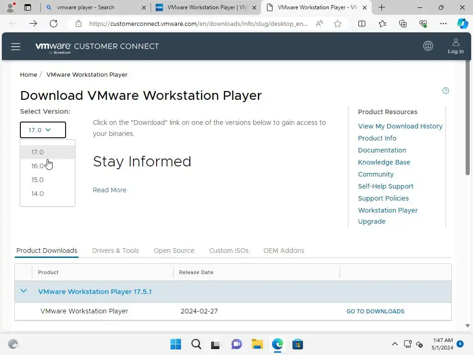Switch to the Custom ISOs tab
The width and height of the screenshot is (473, 355).
pos(229,251)
